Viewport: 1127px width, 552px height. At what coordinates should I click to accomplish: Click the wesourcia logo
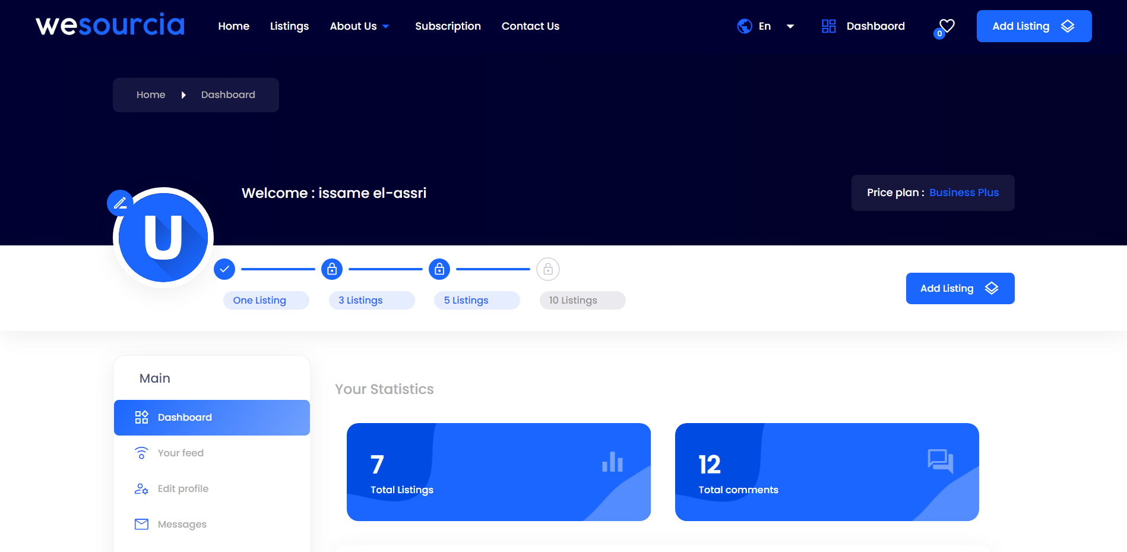point(110,26)
